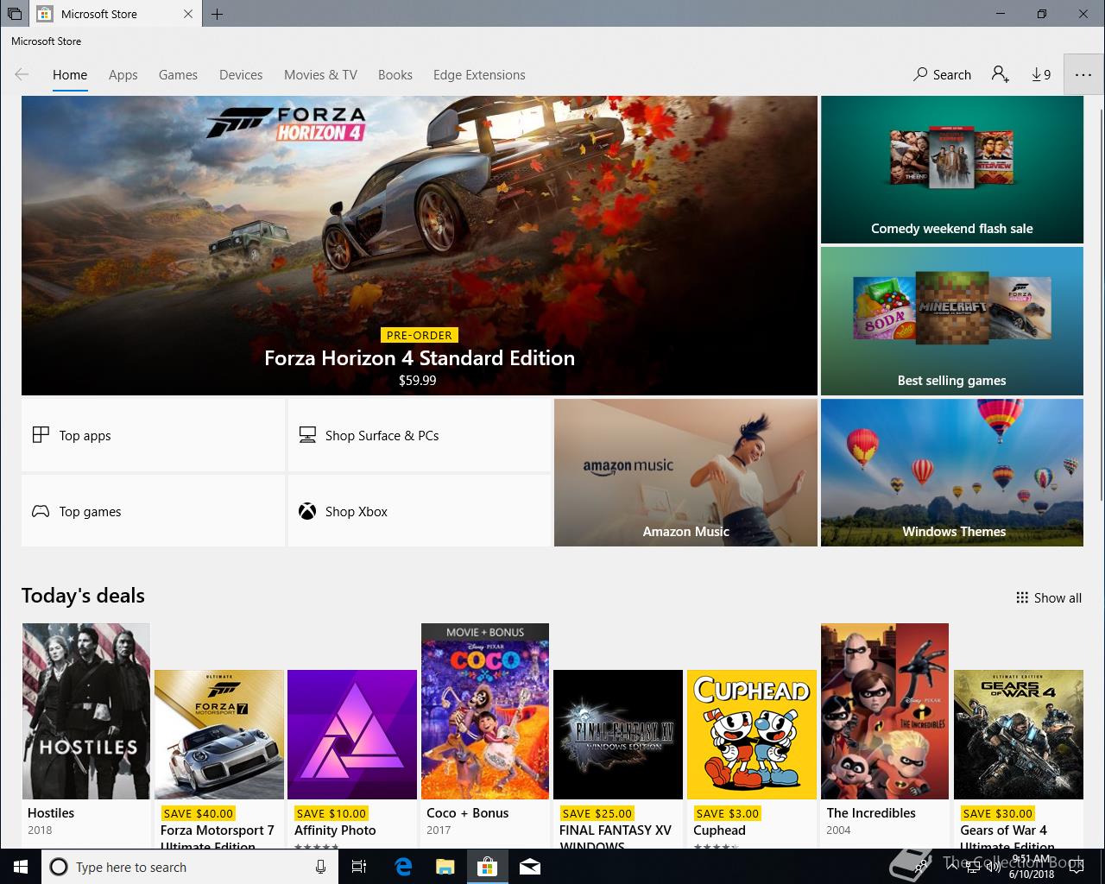Click the Shop Surface & PCs button
This screenshot has width=1105, height=884.
pyautogui.click(x=419, y=435)
